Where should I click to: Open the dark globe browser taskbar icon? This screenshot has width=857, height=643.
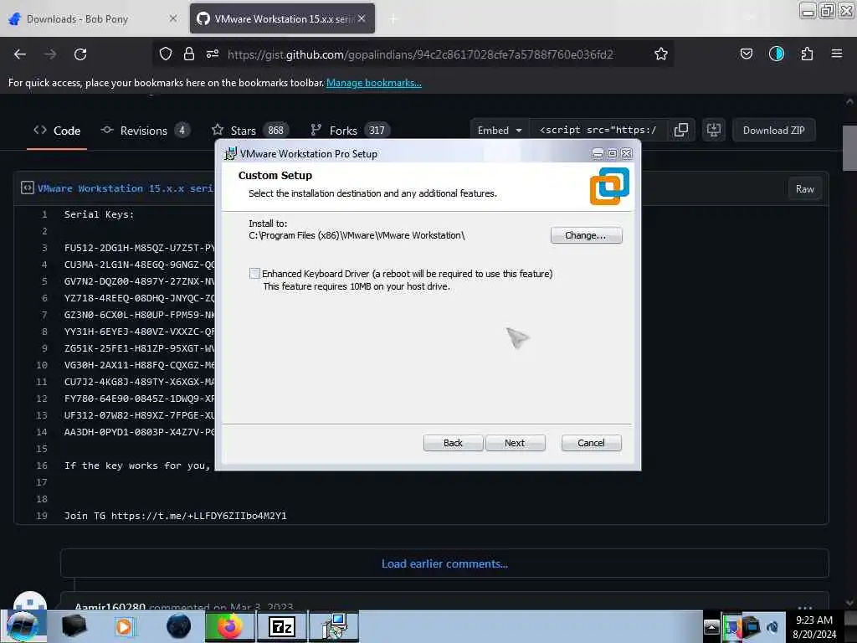tap(179, 626)
